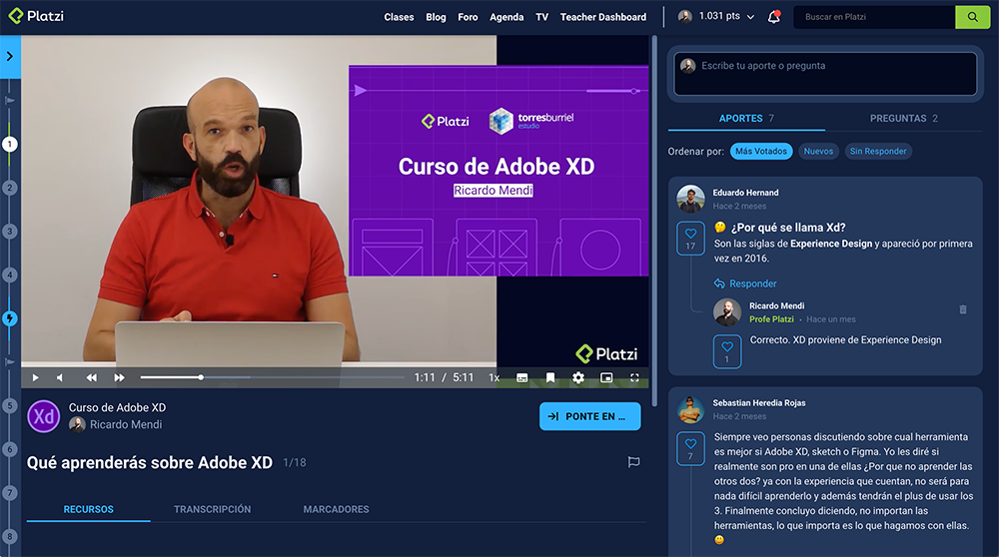This screenshot has height=557, width=999.
Task: Click the green search button
Action: (x=967, y=17)
